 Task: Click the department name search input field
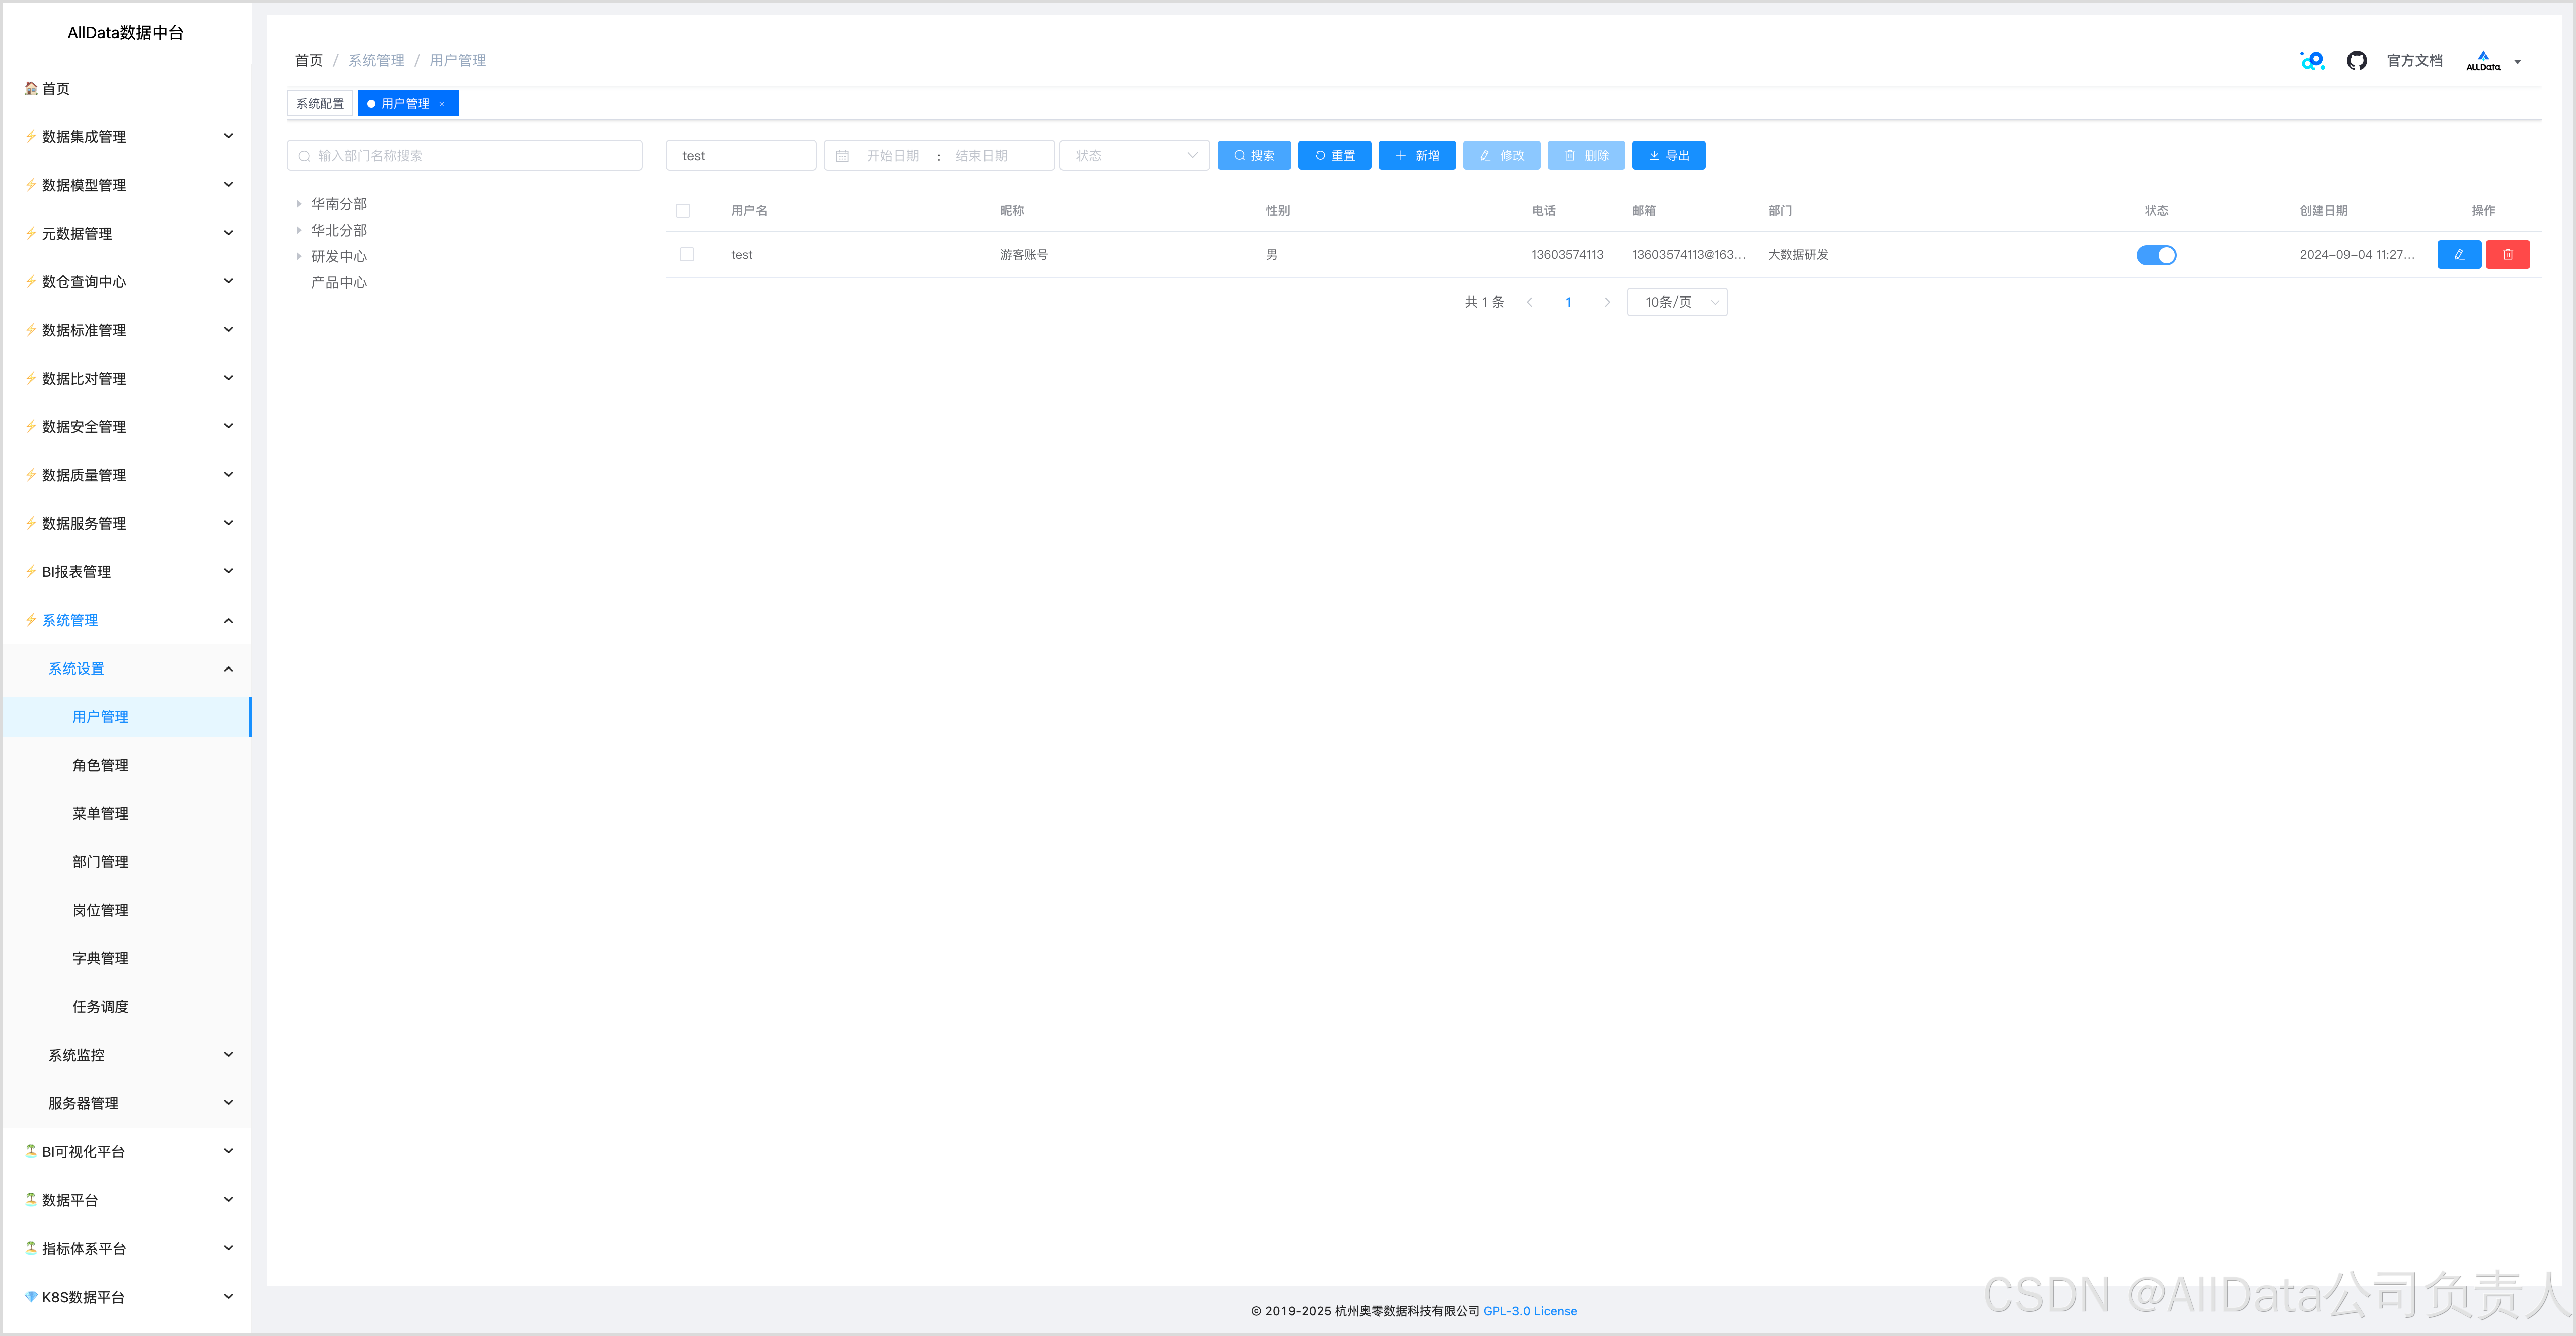(465, 156)
